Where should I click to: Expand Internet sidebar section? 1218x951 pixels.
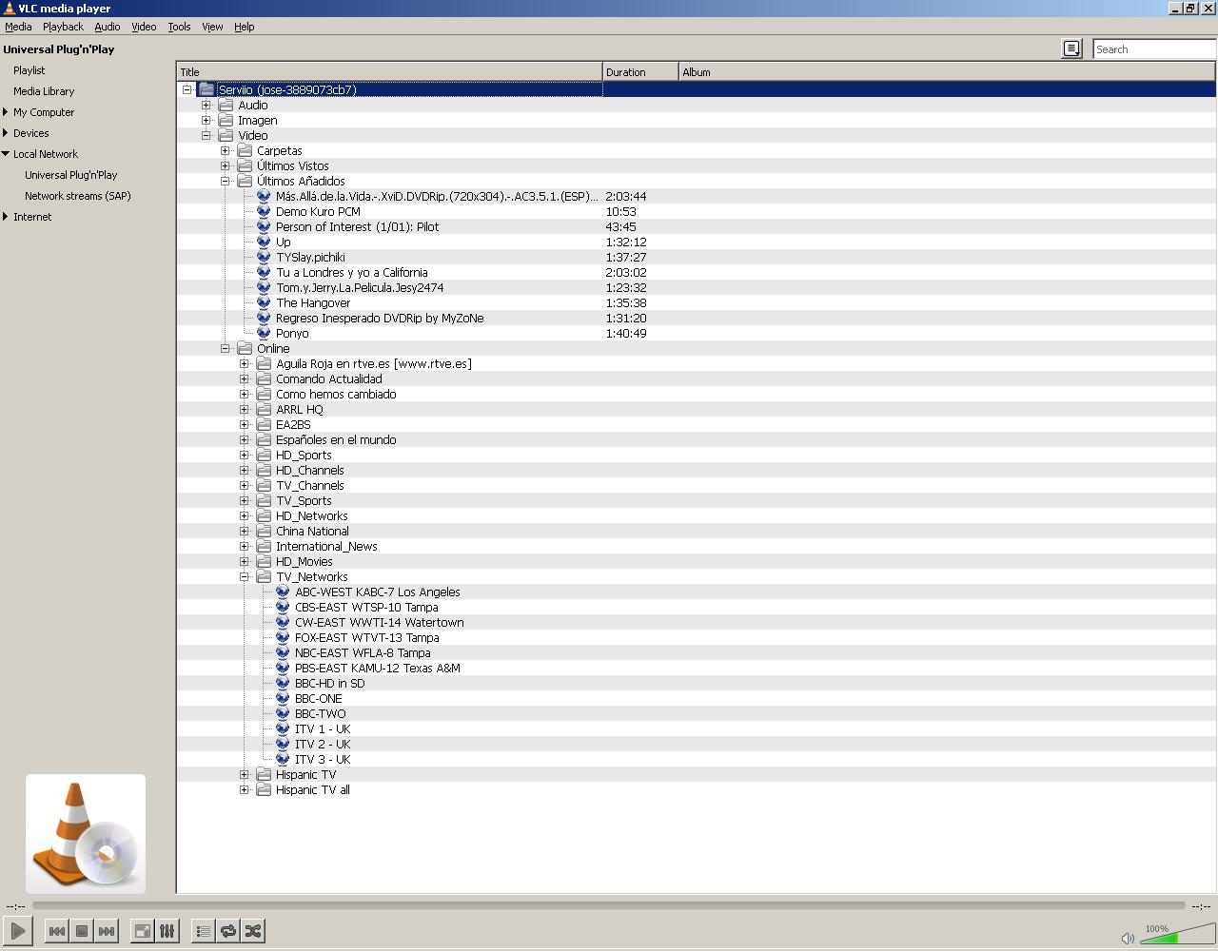click(6, 217)
